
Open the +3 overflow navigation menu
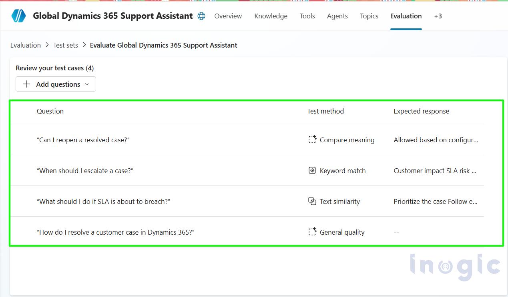(x=438, y=16)
